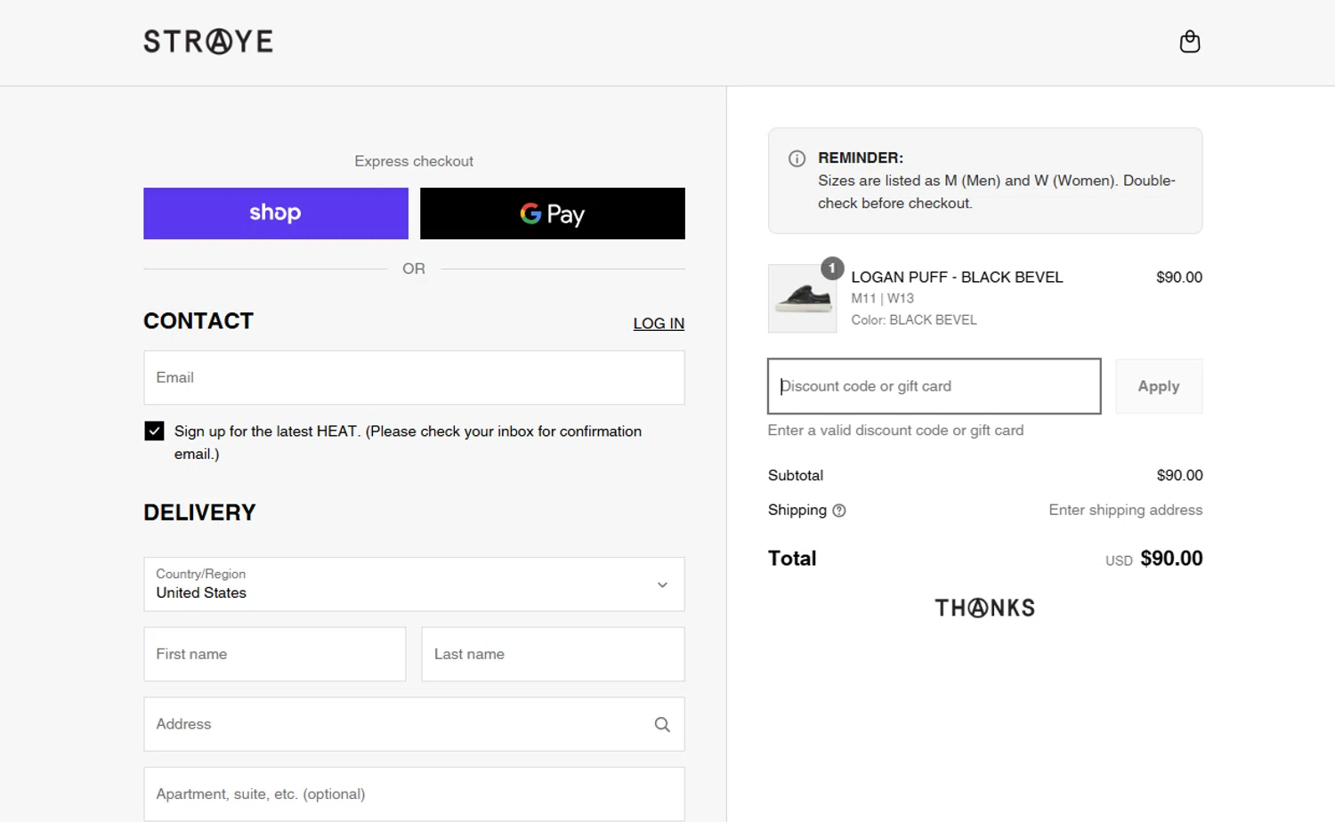Click the quantity badge on product image
This screenshot has height=822, width=1335.
tap(832, 268)
